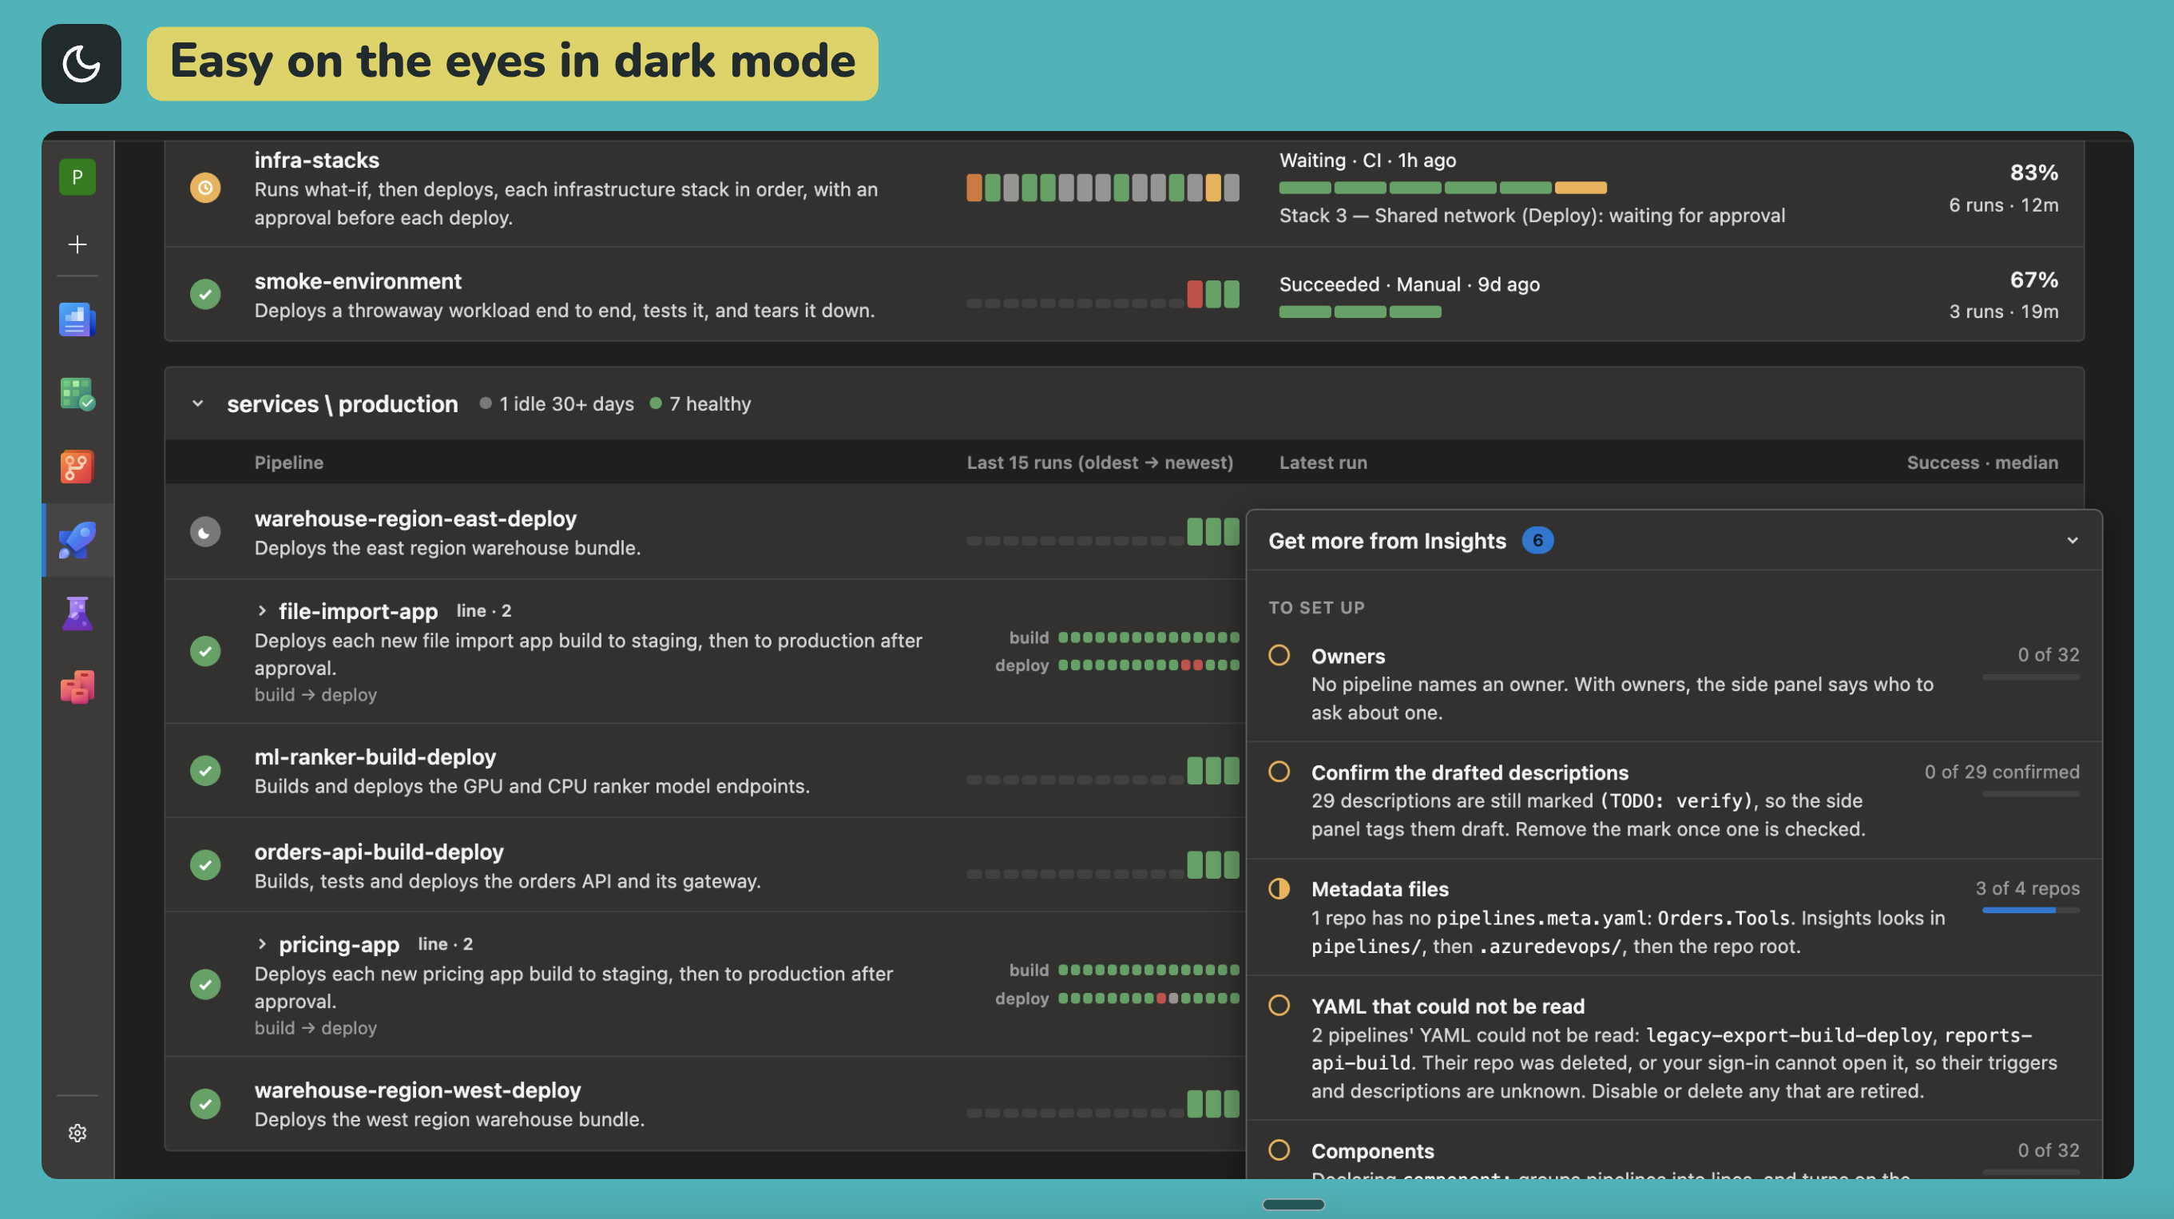
Task: Click file-import-app build run history dots
Action: (x=1148, y=637)
